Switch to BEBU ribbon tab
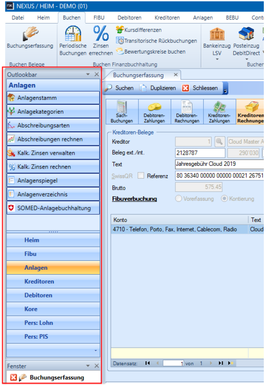Screen dimensions: 266x386 coord(232,18)
